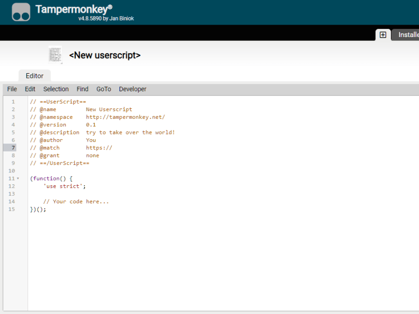Click the '// Your code here...' comment
Viewport: 419px width, 314px height.
point(76,201)
